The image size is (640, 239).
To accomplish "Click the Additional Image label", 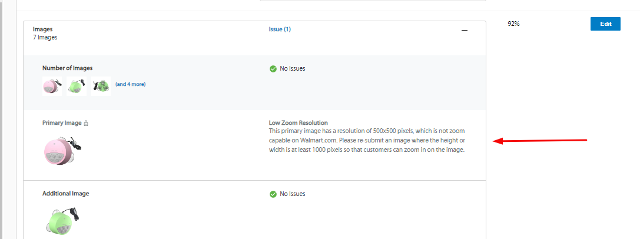I will tap(66, 193).
